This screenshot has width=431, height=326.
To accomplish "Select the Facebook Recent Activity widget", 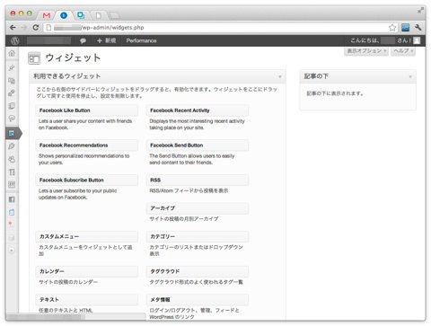I will [x=198, y=110].
